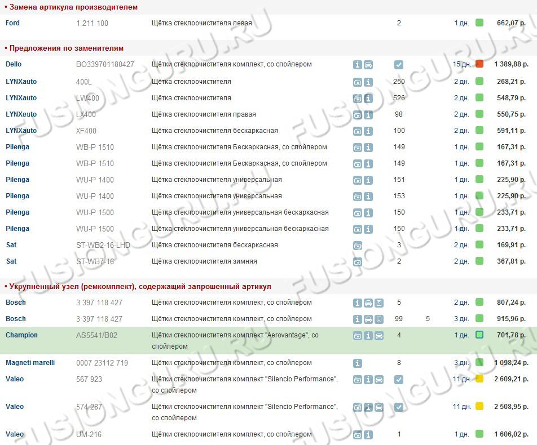Screen dimensions: 537x445
Task: Click yellow status square for Valeo 567 923
Action: point(479,379)
